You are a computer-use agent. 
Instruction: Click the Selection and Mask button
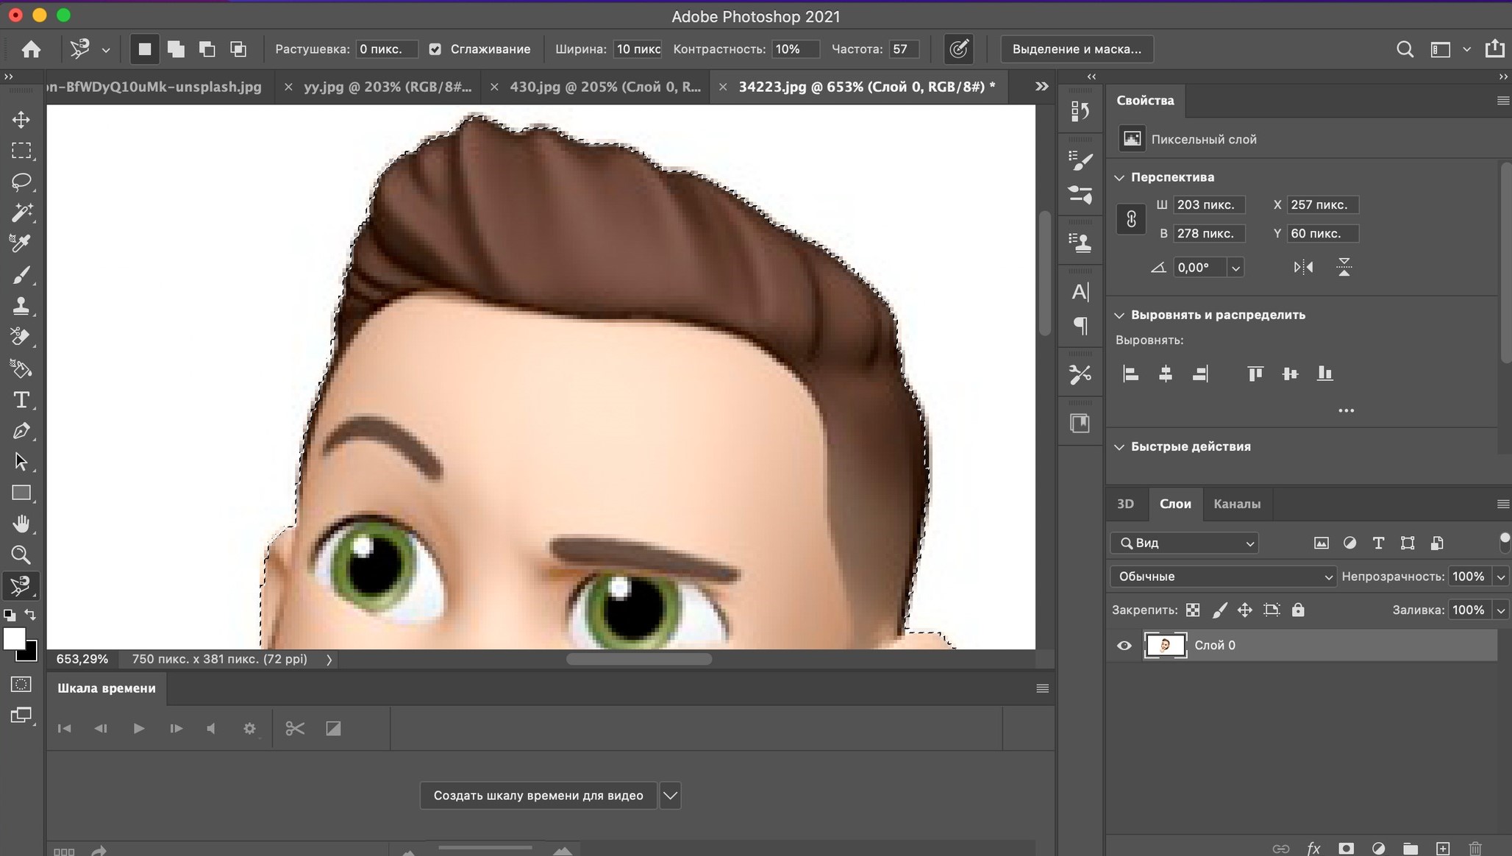click(x=1075, y=49)
